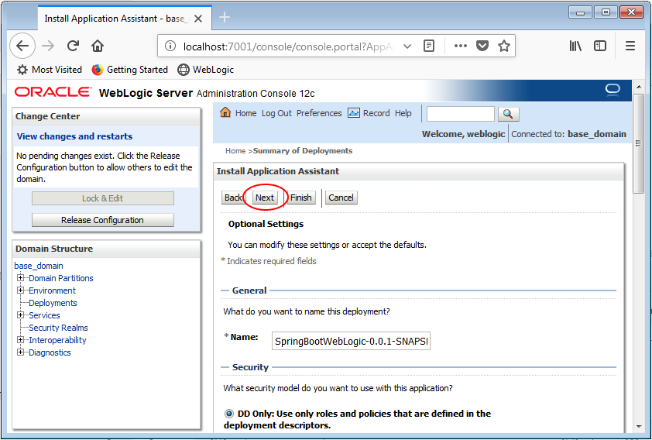The image size is (652, 440).
Task: Click Next in Install Application Assistant
Action: coord(265,198)
